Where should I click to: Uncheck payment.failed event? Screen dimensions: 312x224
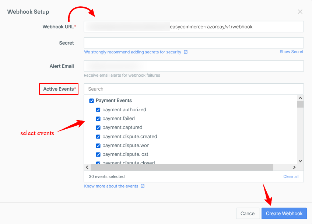click(x=98, y=119)
